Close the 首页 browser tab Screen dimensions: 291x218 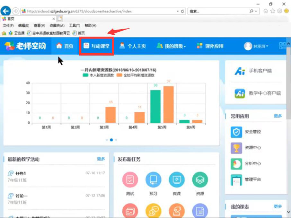(x=53, y=19)
